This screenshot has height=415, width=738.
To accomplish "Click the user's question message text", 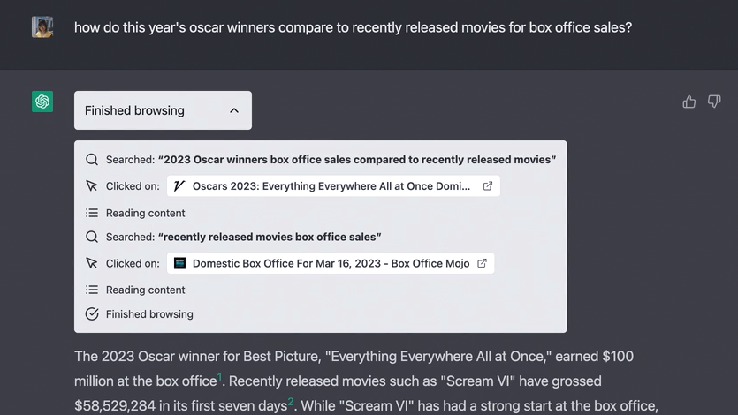I will pos(353,27).
